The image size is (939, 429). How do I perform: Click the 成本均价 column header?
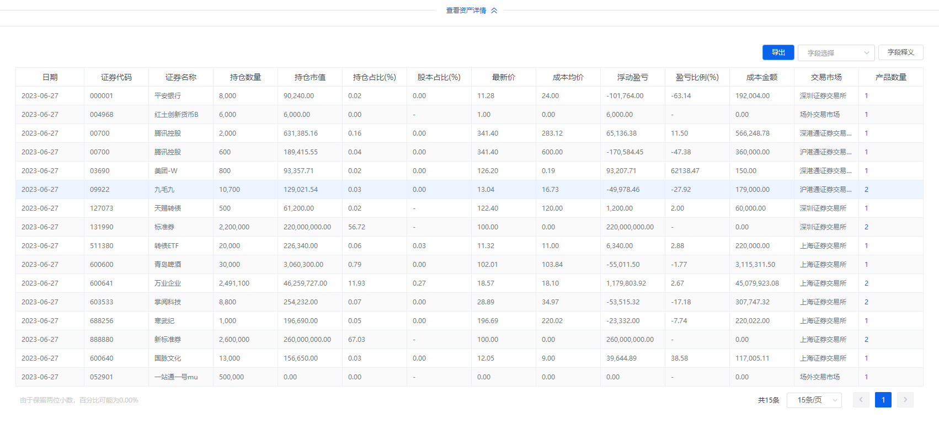[x=568, y=77]
